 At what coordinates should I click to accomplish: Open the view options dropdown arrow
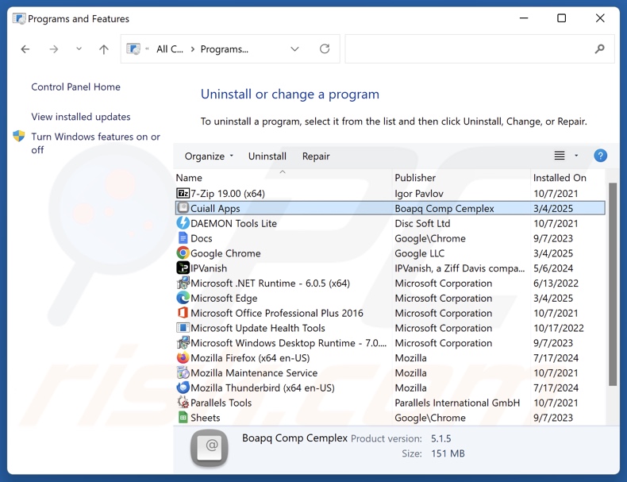click(x=576, y=155)
